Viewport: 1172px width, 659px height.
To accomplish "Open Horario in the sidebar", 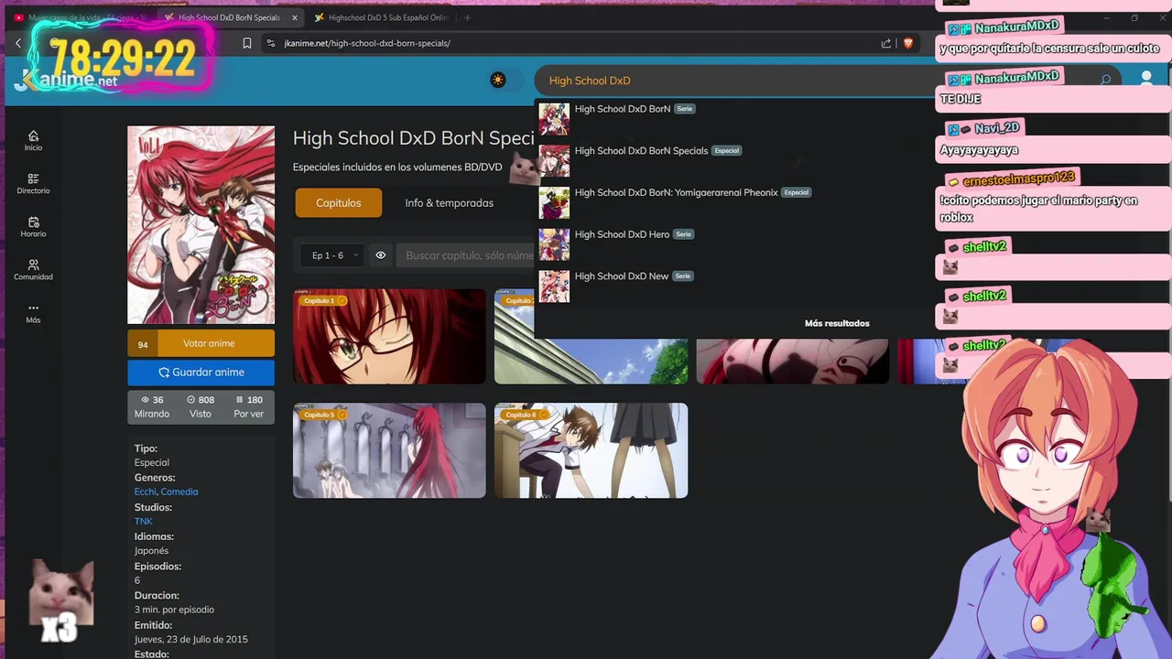I will 33,226.
